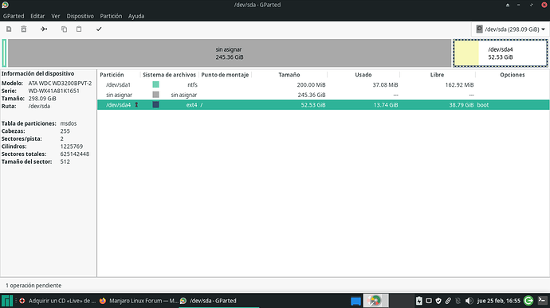
Task: Select the sin asignar block in disk map
Action: (230, 53)
